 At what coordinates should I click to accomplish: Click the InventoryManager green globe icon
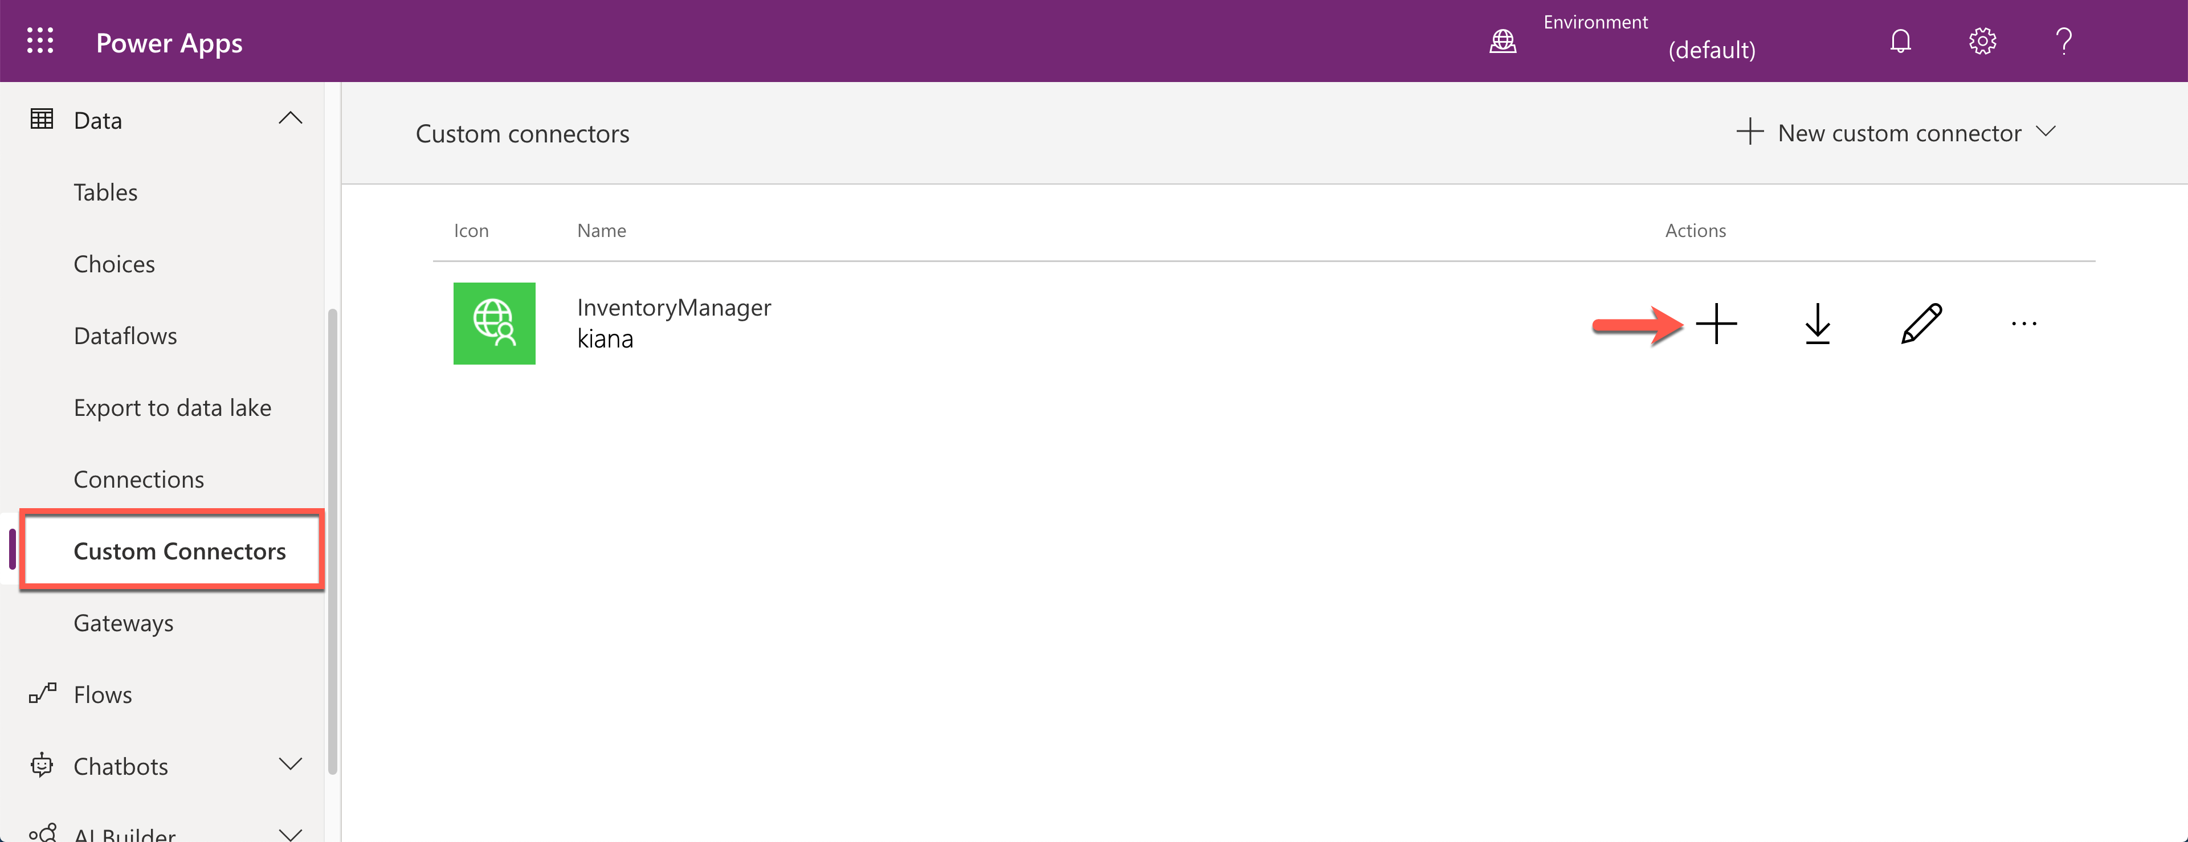click(495, 324)
